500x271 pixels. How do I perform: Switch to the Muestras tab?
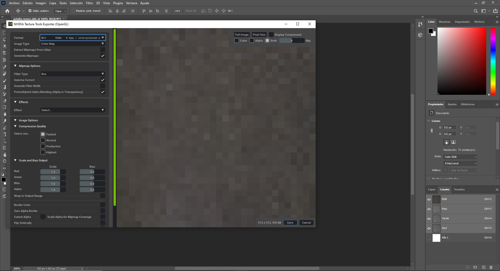[x=445, y=22]
